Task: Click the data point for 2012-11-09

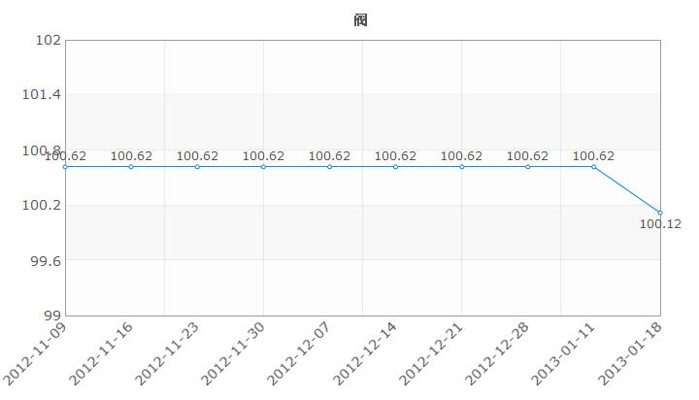Action: [65, 167]
